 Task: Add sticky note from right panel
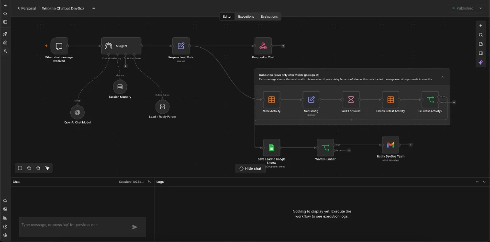pyautogui.click(x=481, y=44)
